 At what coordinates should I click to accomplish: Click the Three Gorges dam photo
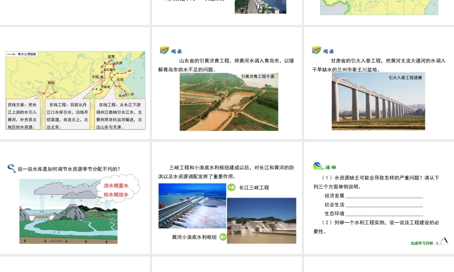(192, 206)
